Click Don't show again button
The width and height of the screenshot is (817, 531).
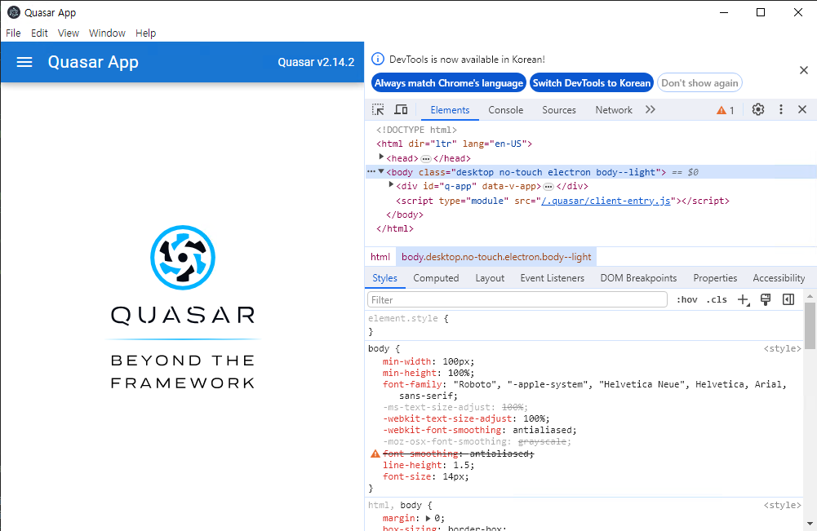[699, 82]
